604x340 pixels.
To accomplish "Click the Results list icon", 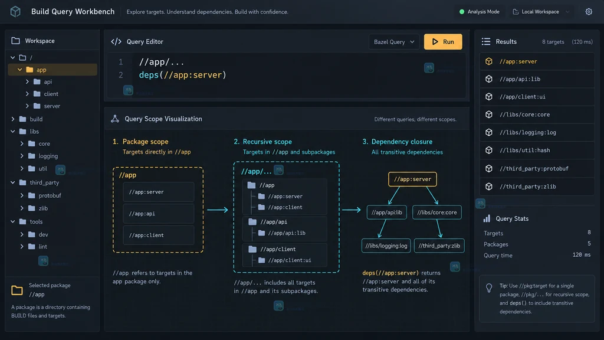I will tap(486, 42).
